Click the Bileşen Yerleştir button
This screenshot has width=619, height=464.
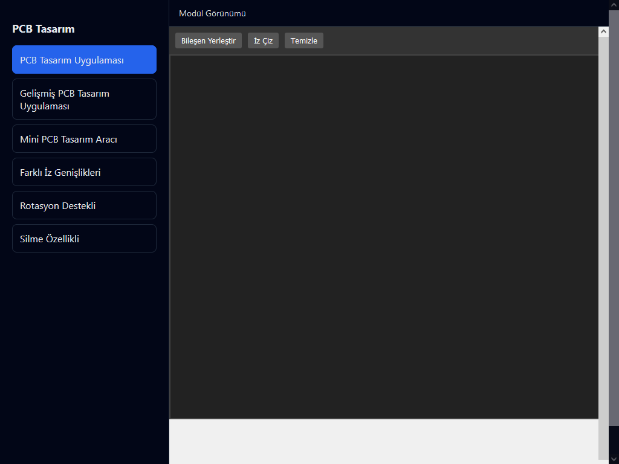(209, 40)
